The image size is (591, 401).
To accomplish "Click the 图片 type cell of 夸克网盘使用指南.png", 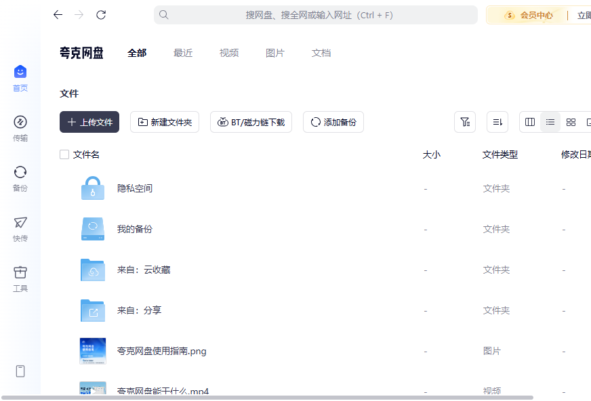I will click(492, 352).
